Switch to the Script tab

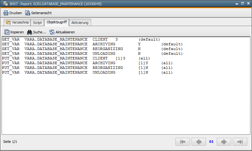(37, 23)
